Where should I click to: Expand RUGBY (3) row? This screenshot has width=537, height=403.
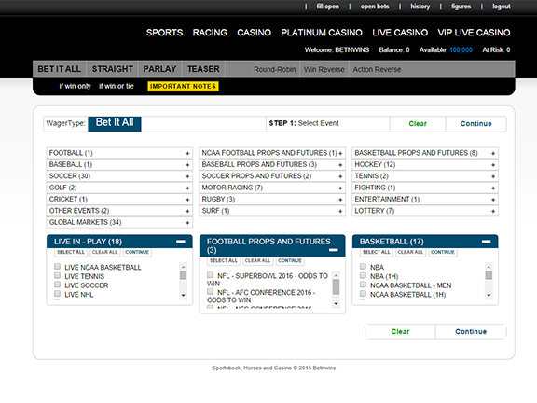point(272,199)
